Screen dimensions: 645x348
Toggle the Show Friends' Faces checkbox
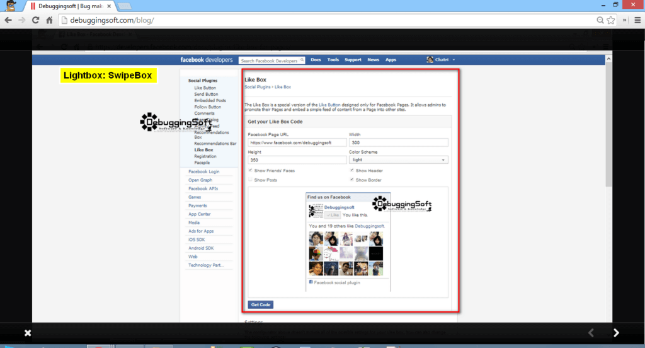250,170
